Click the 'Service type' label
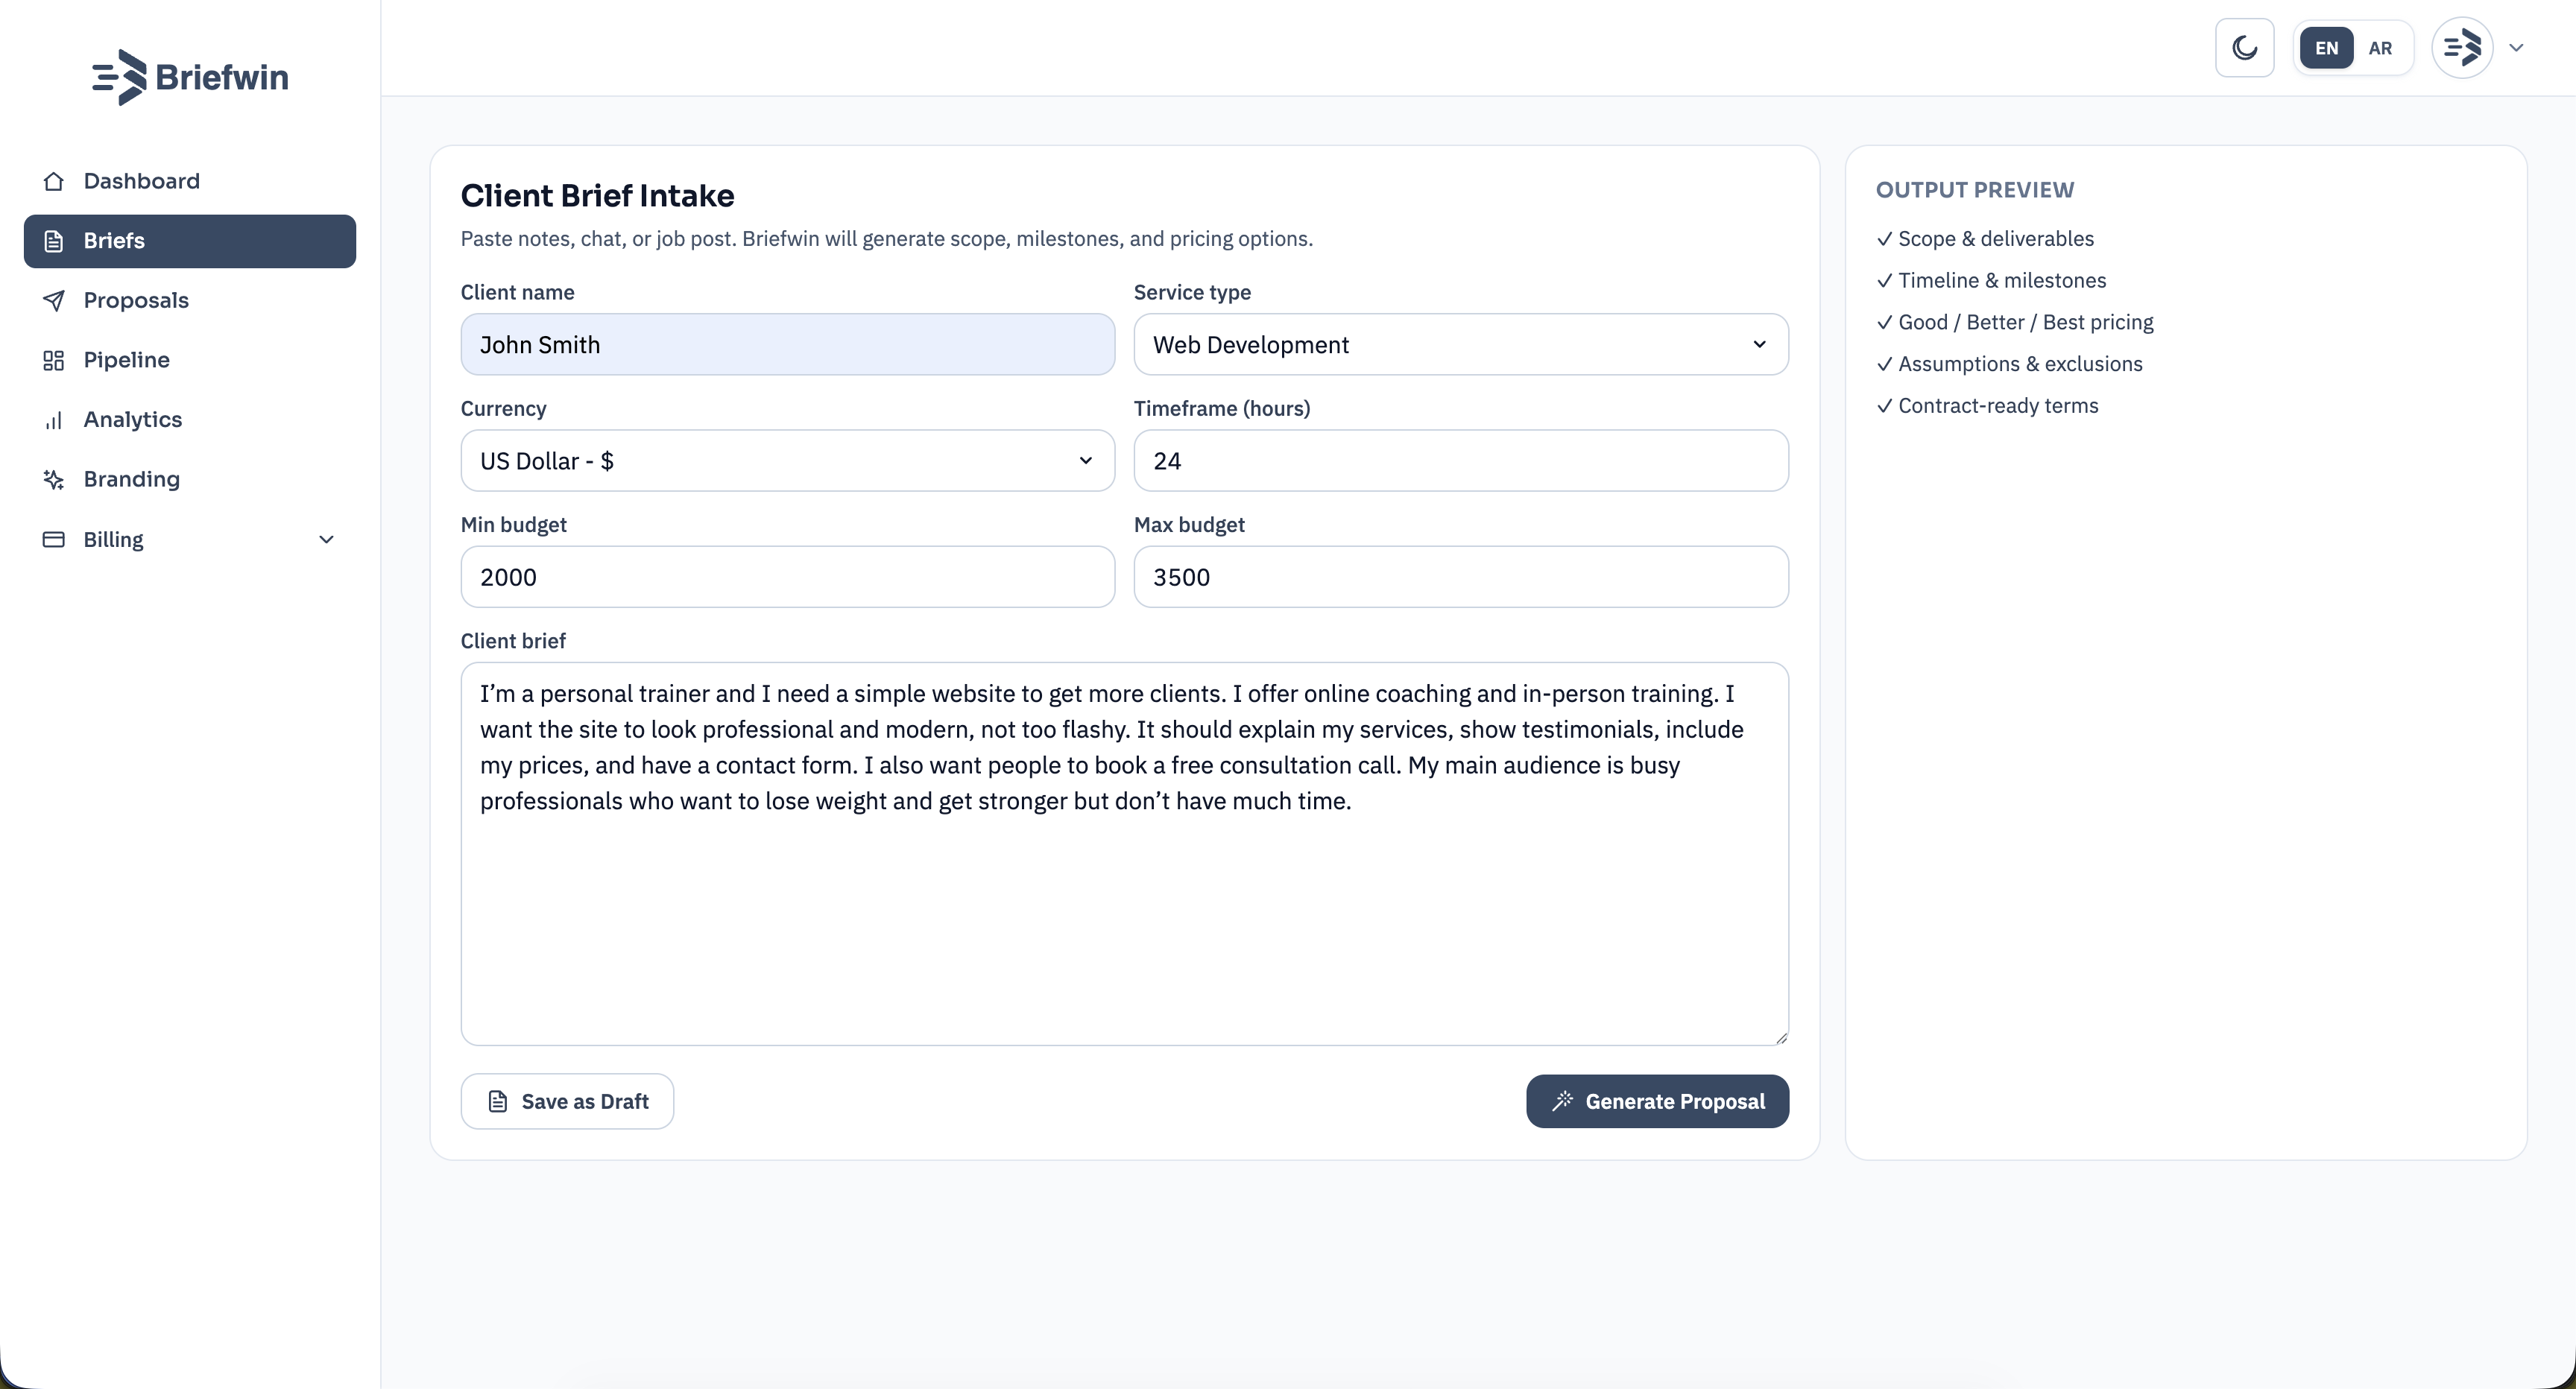This screenshot has width=2576, height=1389. [1192, 293]
